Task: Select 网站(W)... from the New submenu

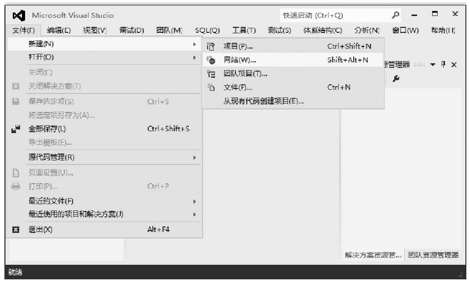Action: pyautogui.click(x=293, y=60)
